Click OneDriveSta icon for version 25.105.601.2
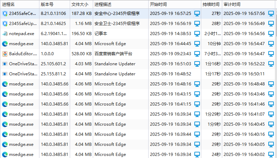277x158 pixels. pos(5,64)
